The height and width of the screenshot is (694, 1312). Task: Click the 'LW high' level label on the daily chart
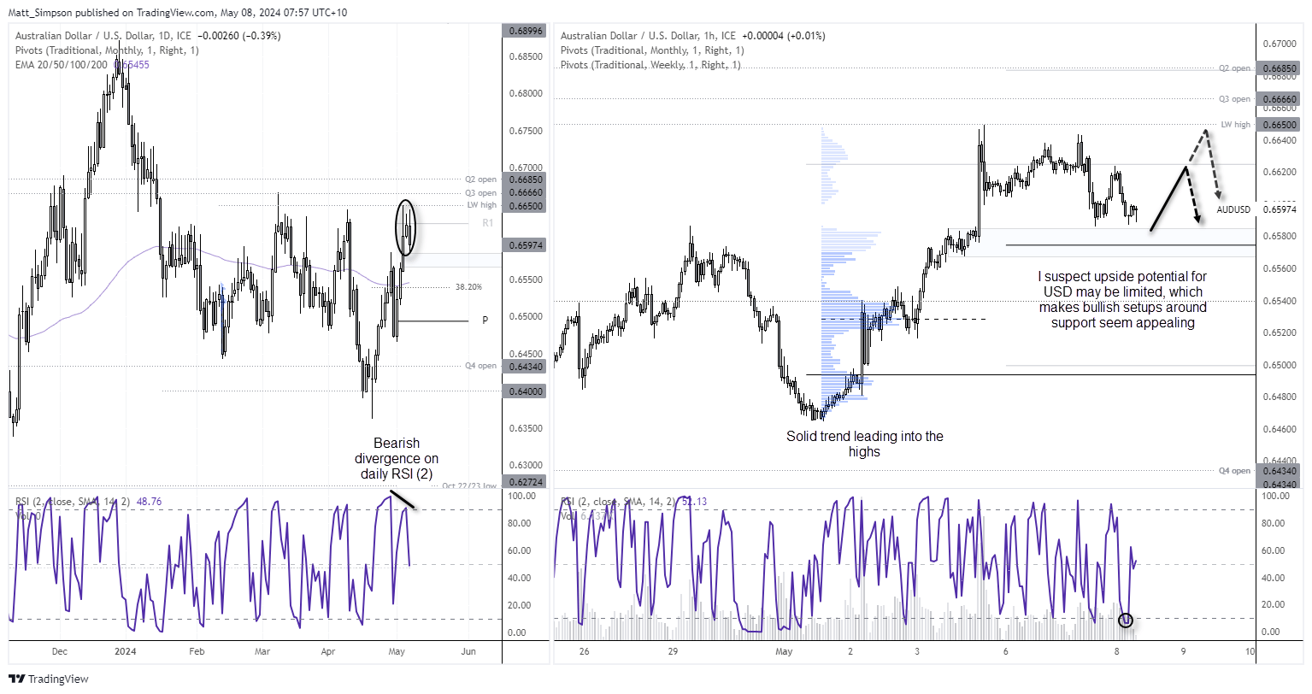pos(481,205)
